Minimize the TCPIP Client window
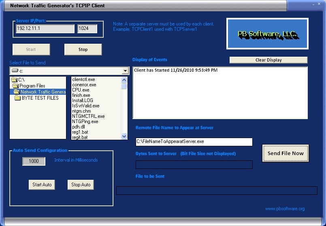Screen dimensions: 326x226 313,4
